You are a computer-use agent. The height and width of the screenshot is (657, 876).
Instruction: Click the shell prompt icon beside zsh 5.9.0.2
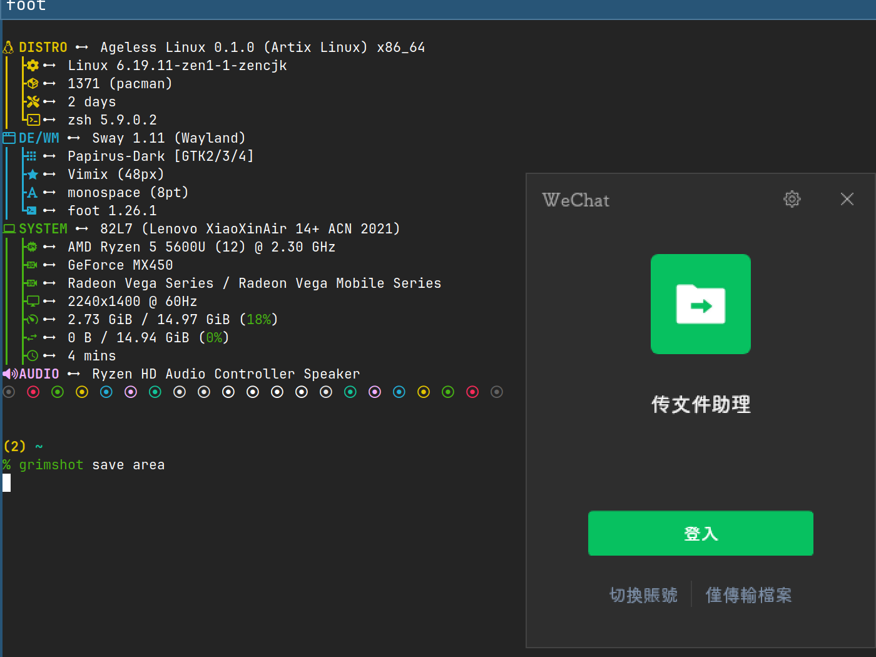point(33,120)
